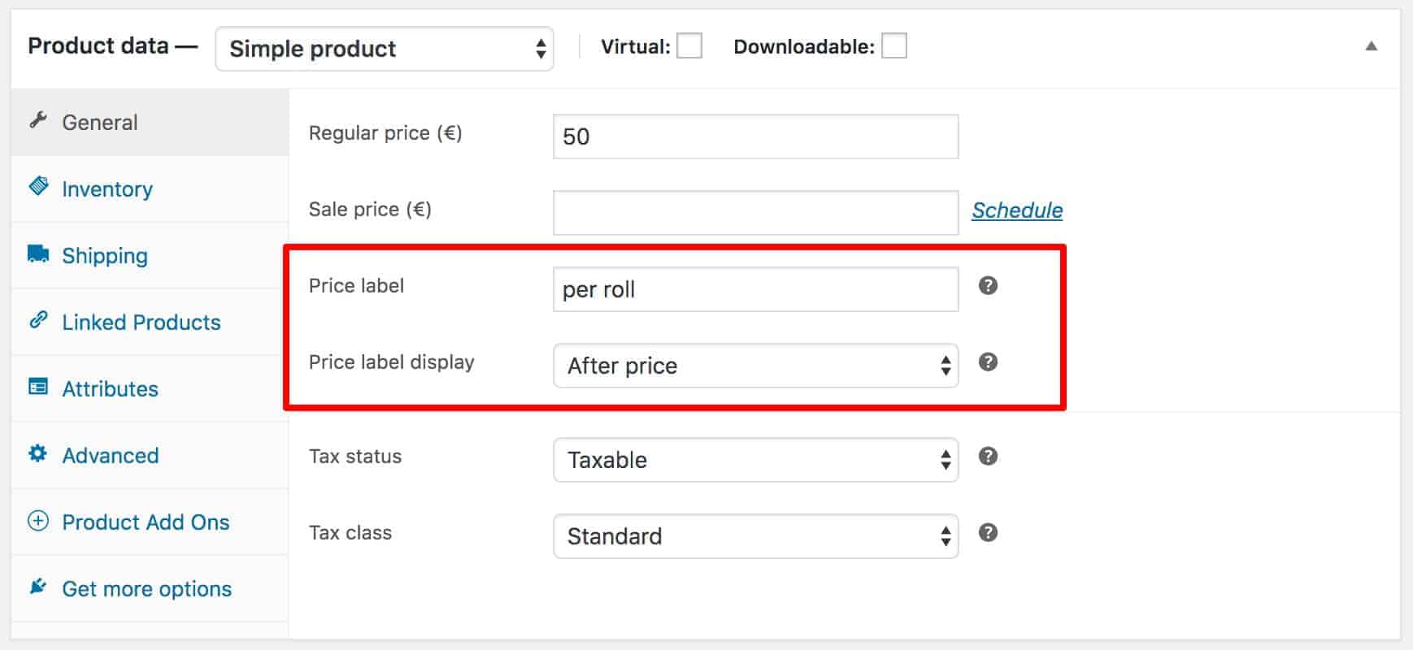Viewport: 1413px width, 650px height.
Task: Open the Product Add Ons tab
Action: point(150,522)
